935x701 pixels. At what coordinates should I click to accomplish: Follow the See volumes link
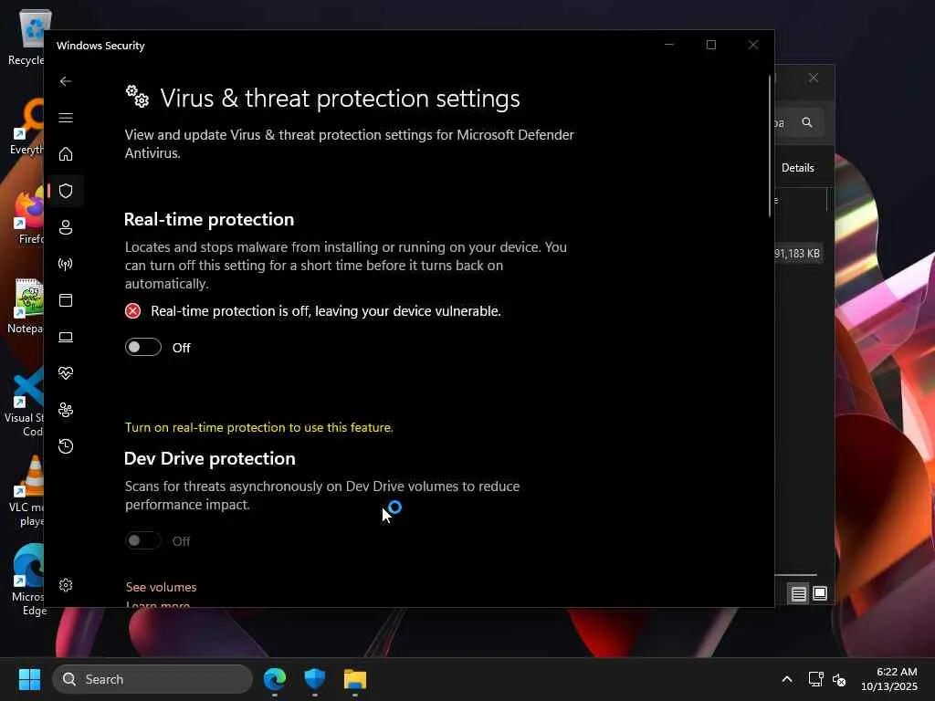161,587
